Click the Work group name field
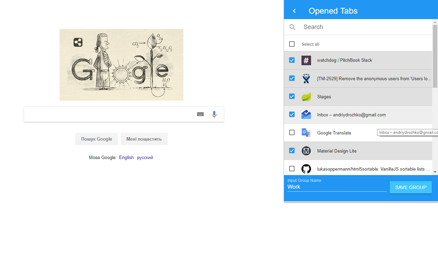The height and width of the screenshot is (273, 438). 337,187
